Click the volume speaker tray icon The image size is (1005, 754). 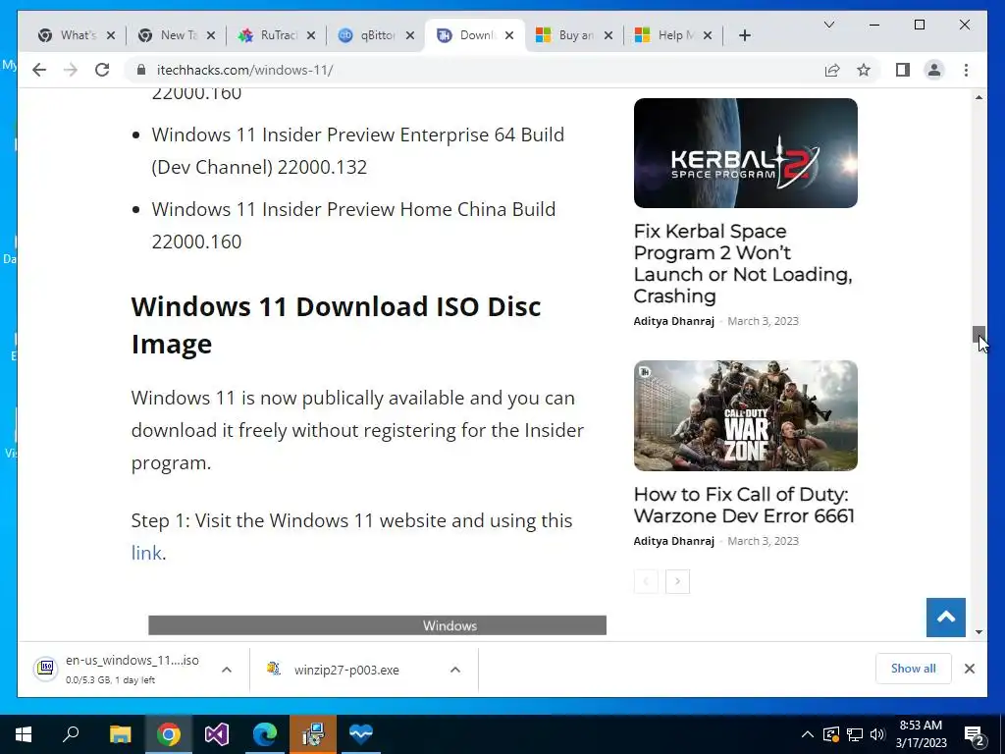(x=877, y=734)
